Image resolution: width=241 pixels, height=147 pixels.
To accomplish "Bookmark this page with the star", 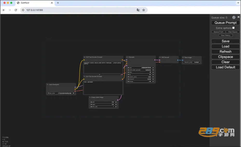I will click(x=143, y=10).
